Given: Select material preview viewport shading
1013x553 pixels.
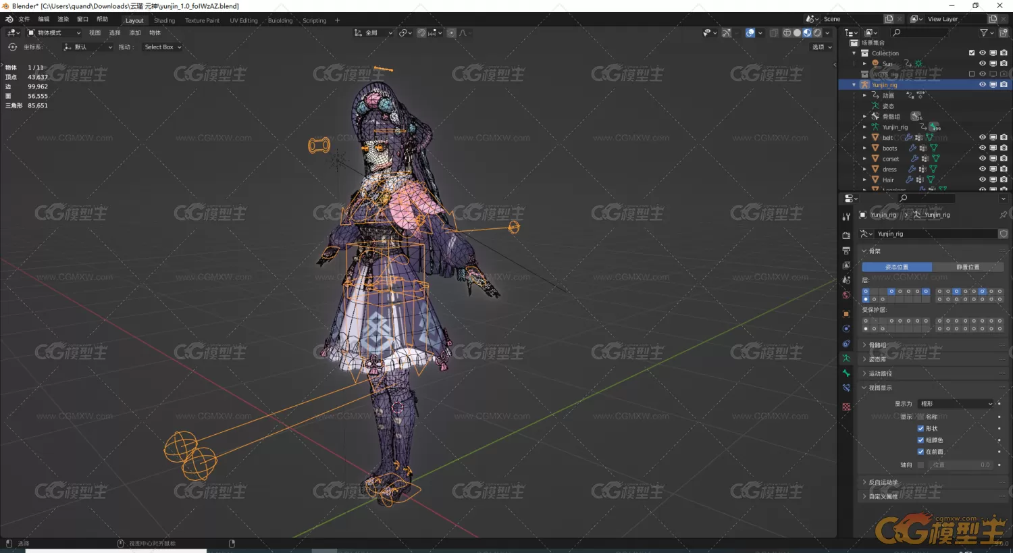Looking at the screenshot, I should click(807, 32).
